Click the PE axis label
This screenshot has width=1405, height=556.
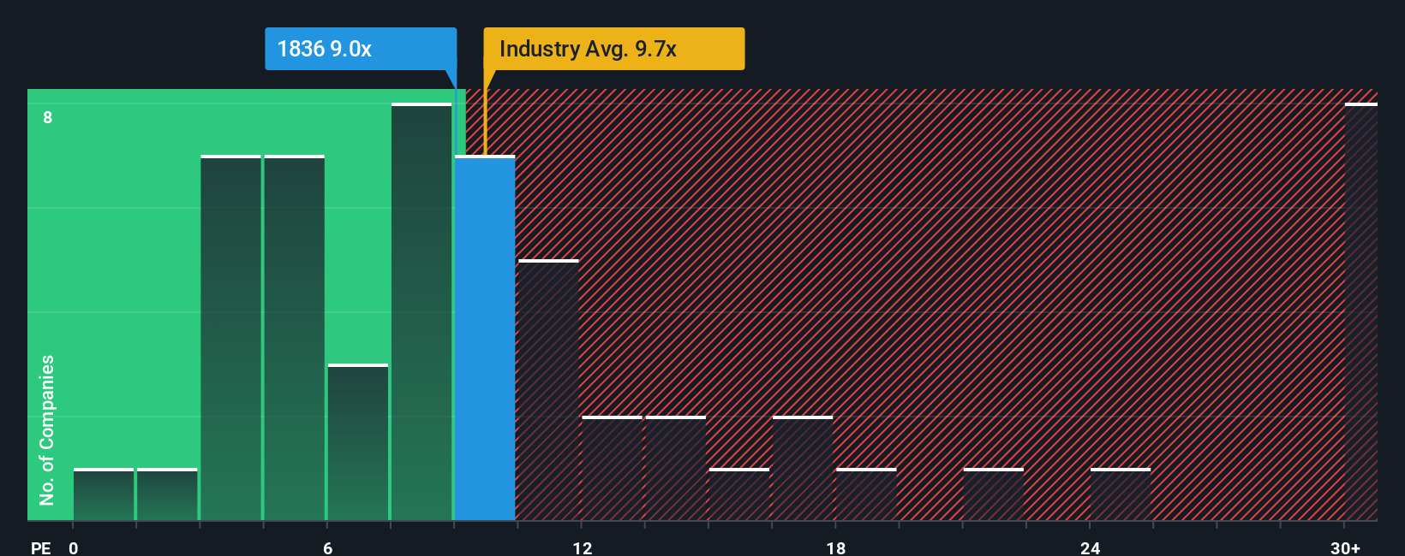pos(41,547)
